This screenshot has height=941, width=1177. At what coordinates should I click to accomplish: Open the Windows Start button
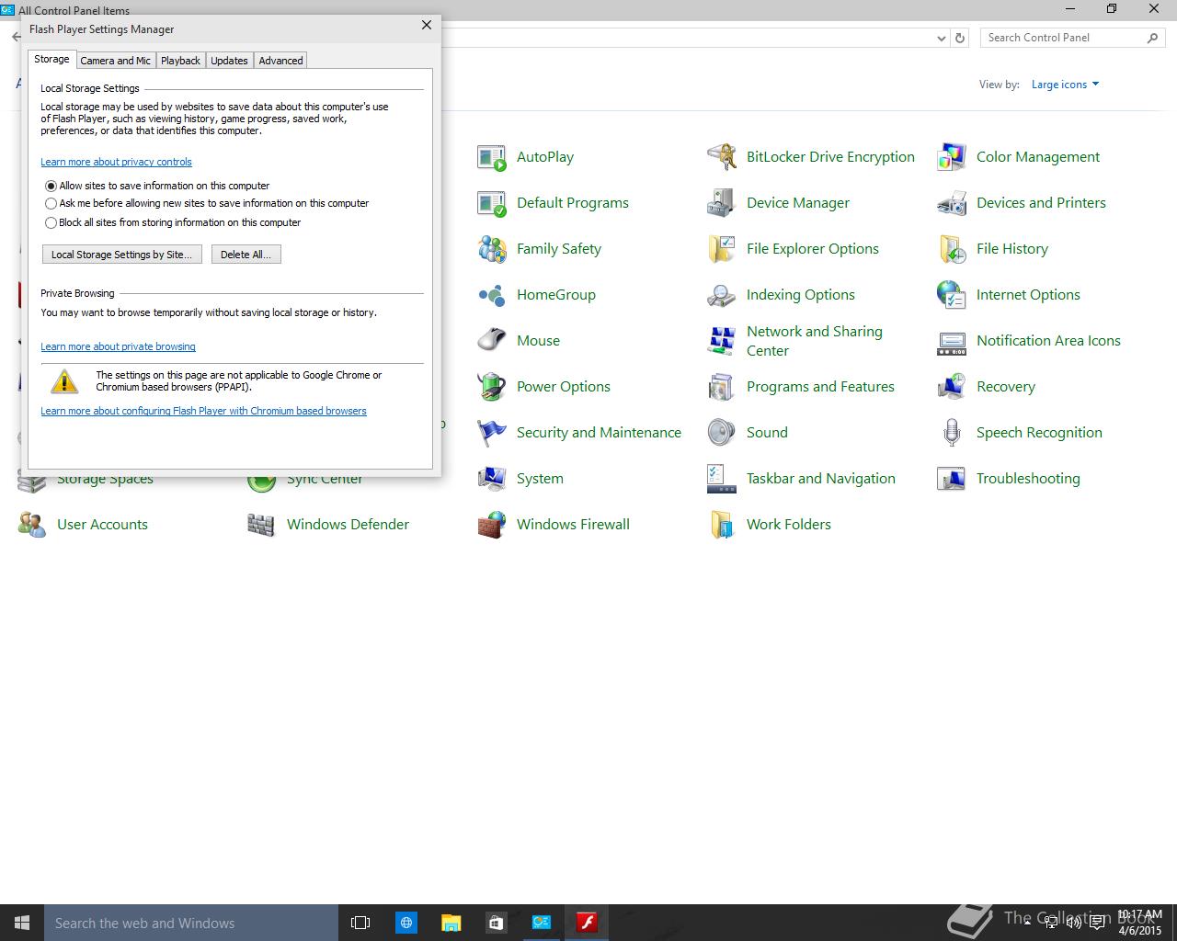[x=22, y=923]
